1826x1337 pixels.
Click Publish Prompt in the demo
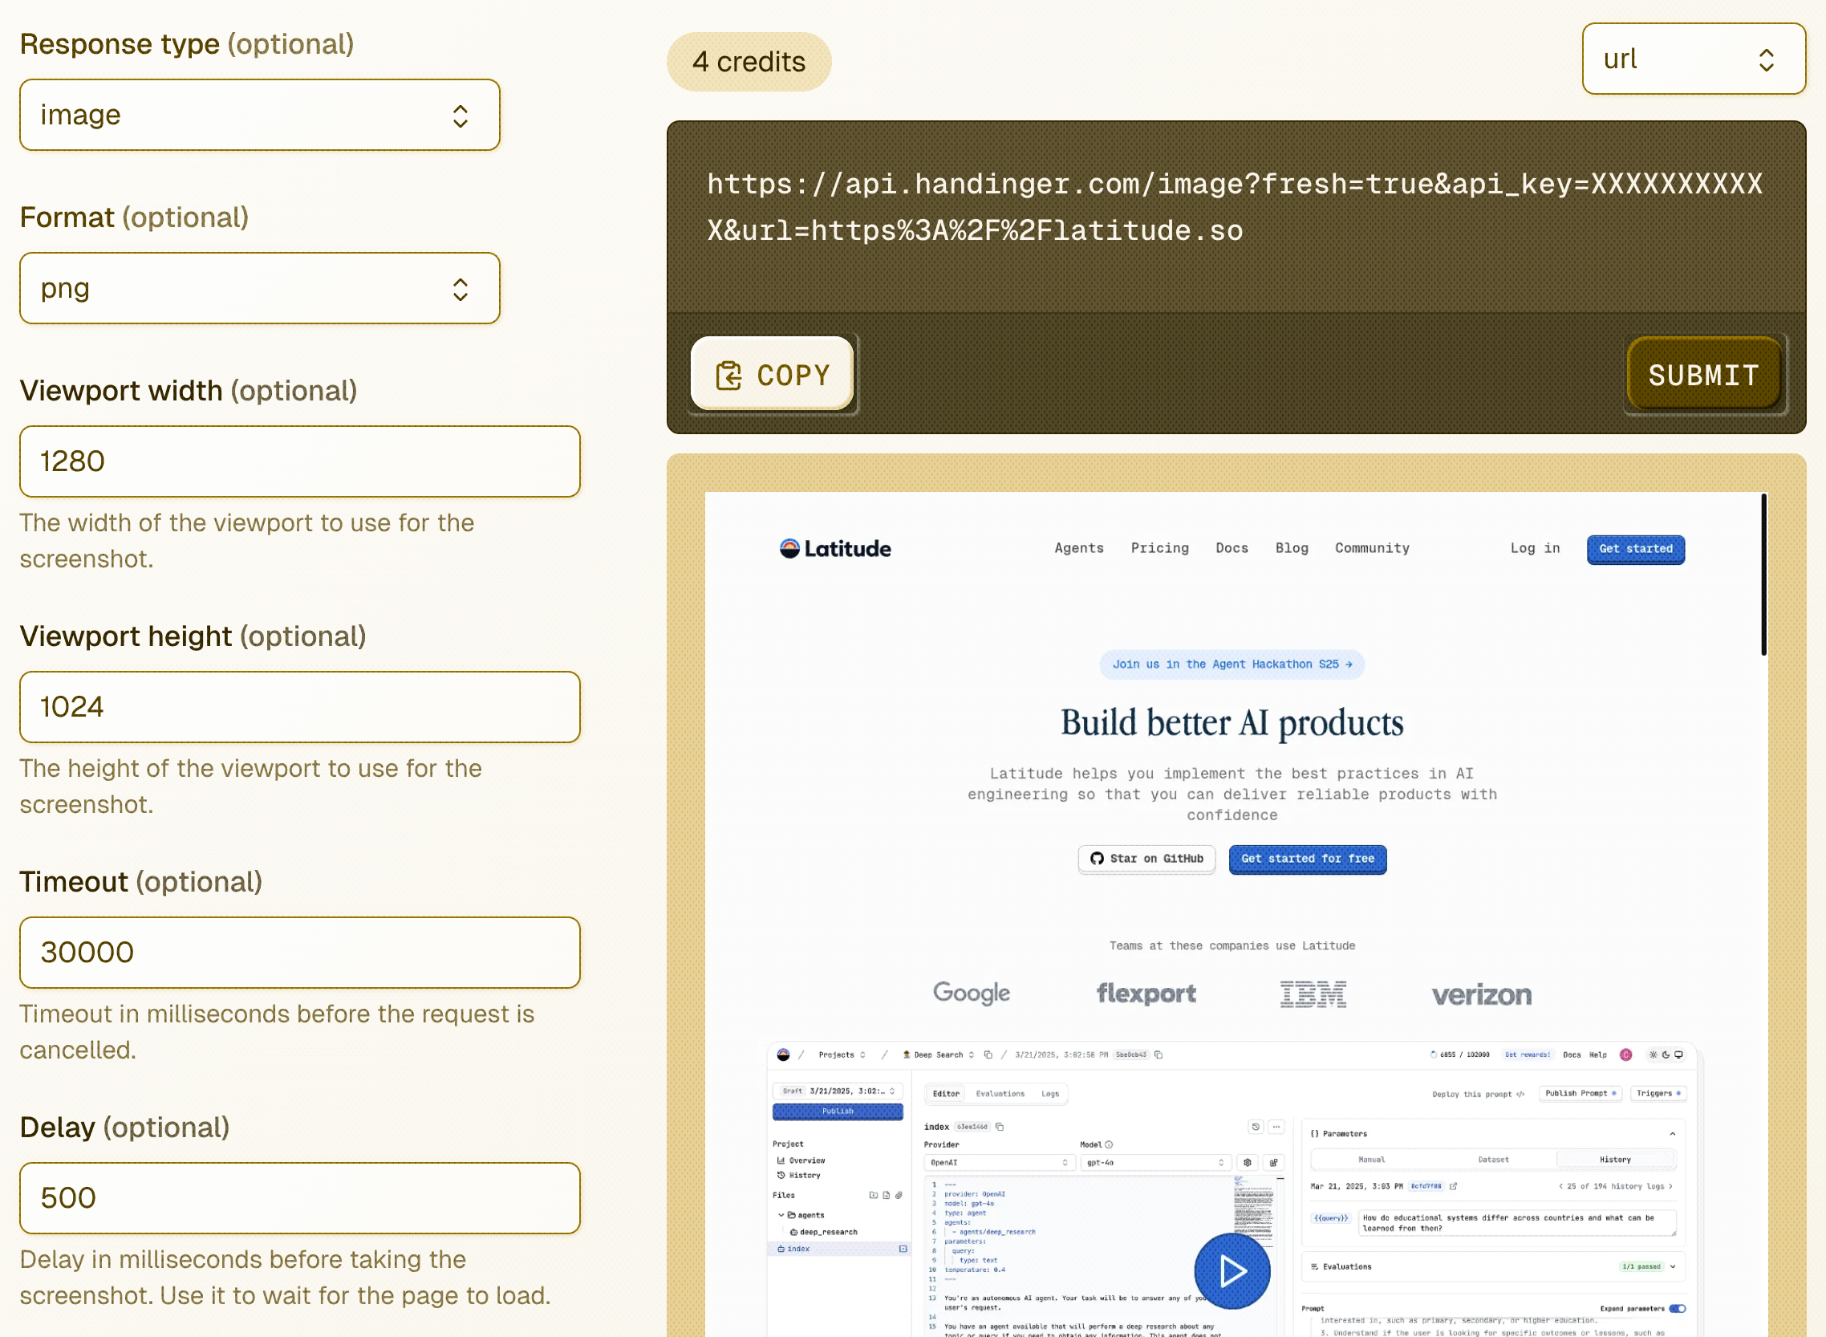(1580, 1093)
